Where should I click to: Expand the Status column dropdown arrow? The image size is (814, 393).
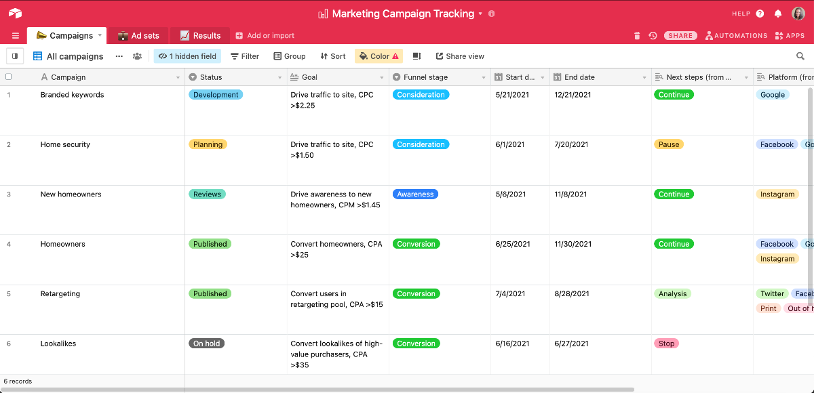point(279,78)
